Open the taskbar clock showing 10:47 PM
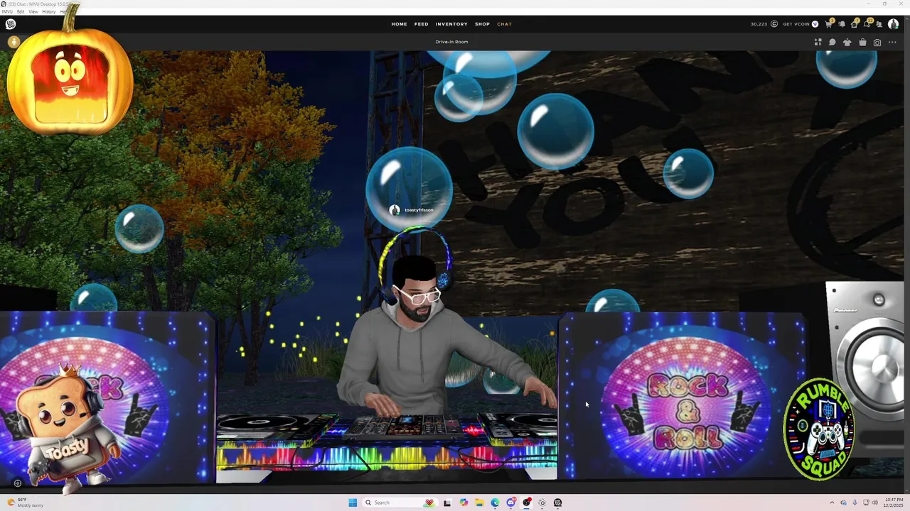The image size is (910, 511). 894,502
